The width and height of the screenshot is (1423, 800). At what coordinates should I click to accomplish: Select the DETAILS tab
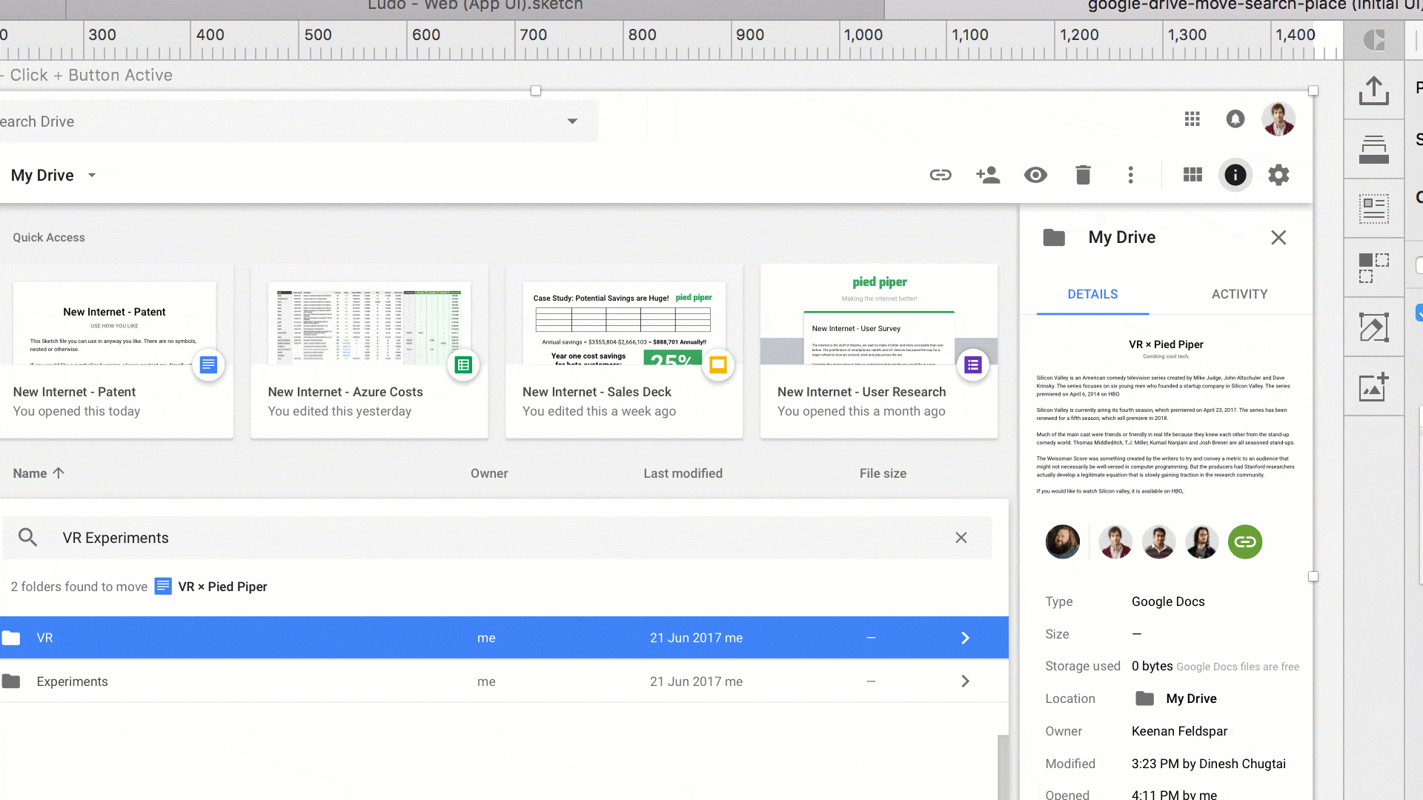(1092, 294)
